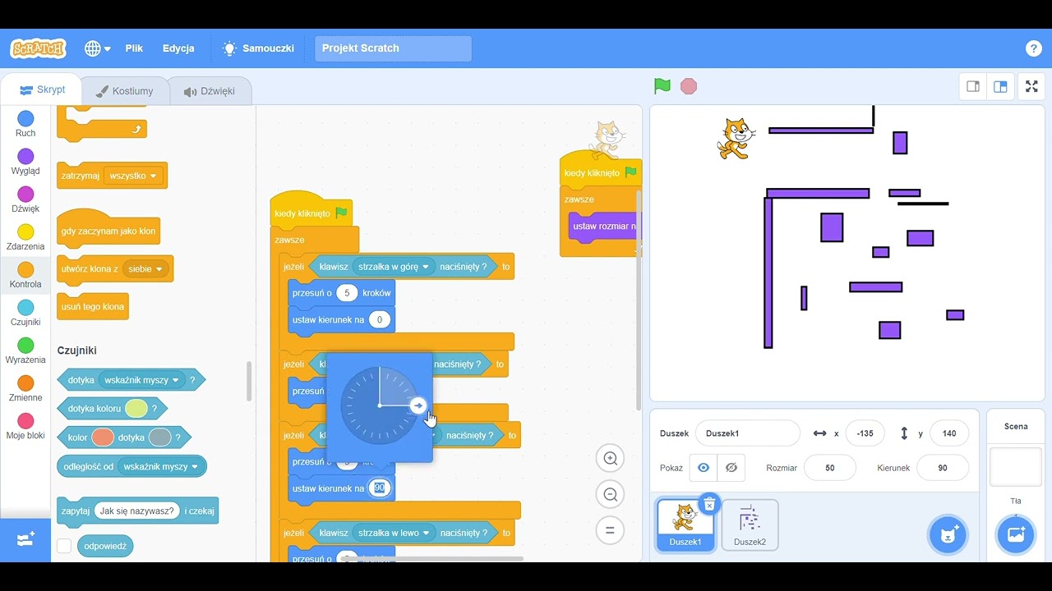Start project with green flag
The height and width of the screenshot is (591, 1052).
tap(662, 86)
